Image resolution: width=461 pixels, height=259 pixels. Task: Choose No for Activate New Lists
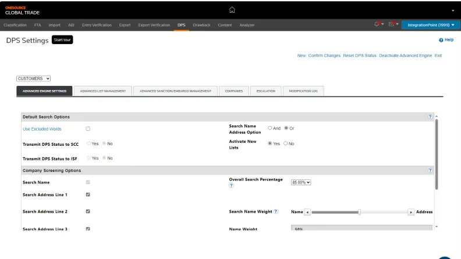point(286,143)
